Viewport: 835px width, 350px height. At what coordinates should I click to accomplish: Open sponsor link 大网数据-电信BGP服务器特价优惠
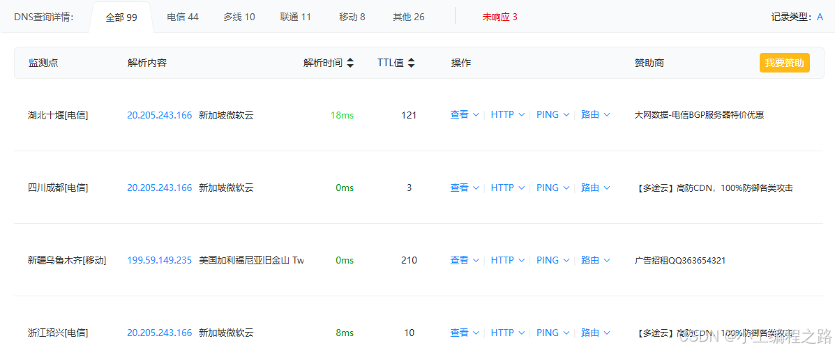pyautogui.click(x=699, y=114)
